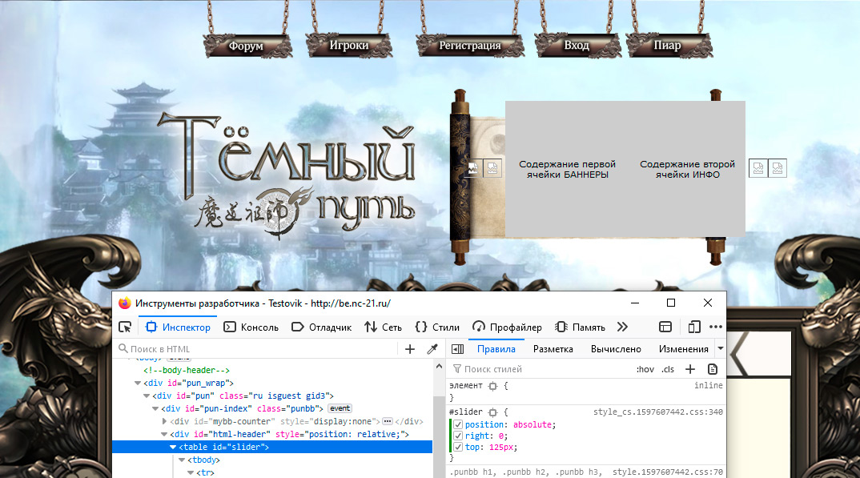Toggle print media simulation icon
Screen dimensions: 860x478
(713, 369)
